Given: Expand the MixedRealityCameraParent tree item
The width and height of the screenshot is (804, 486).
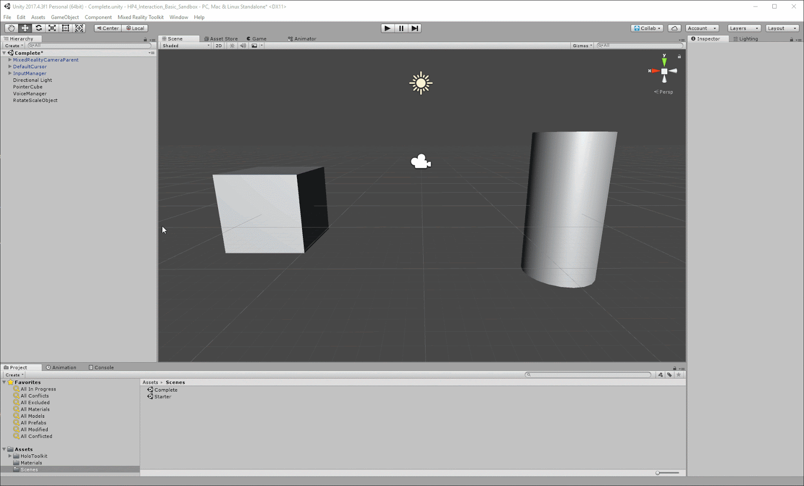Looking at the screenshot, I should pyautogui.click(x=10, y=60).
